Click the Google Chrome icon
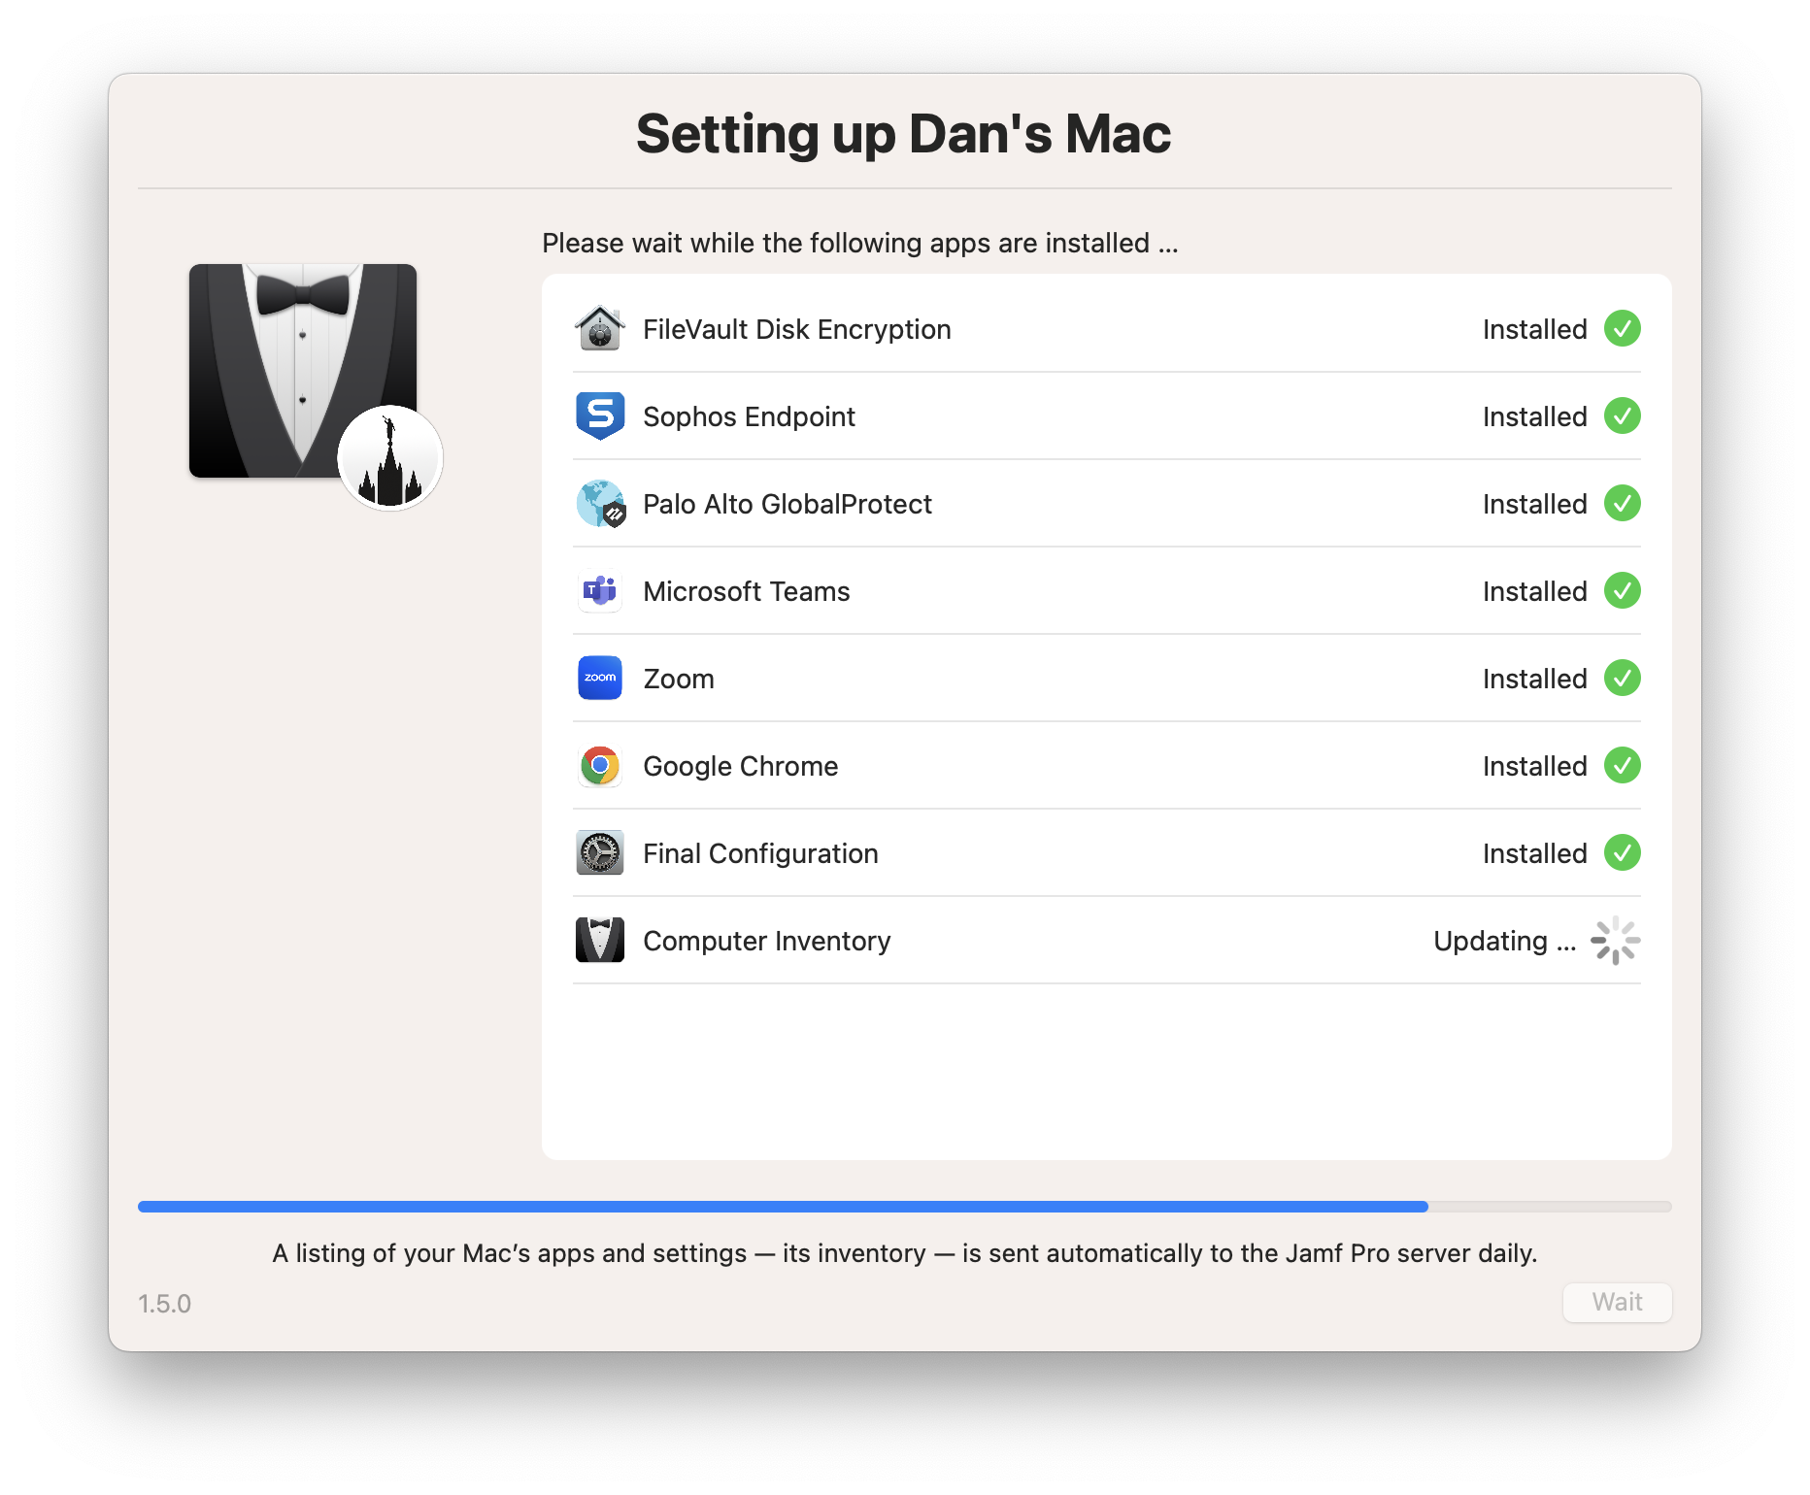 coord(599,766)
